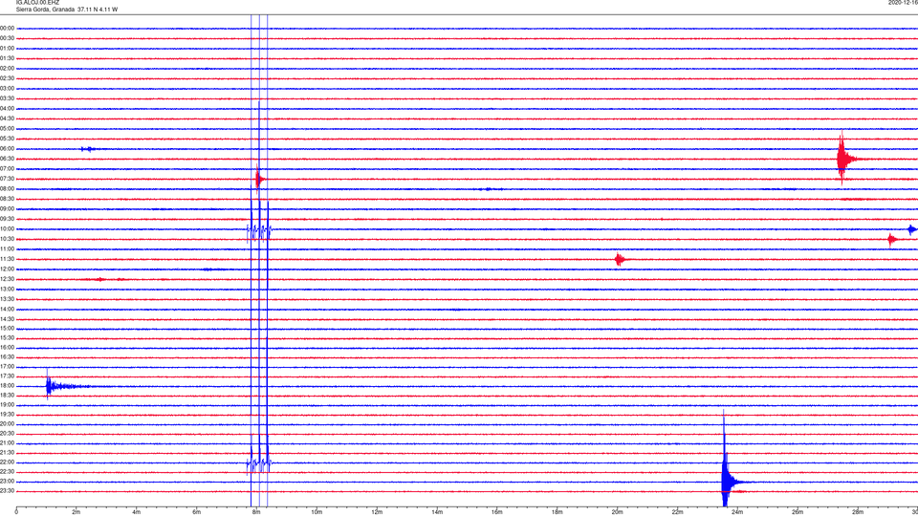Screen dimensions: 918x516
Task: Click the 14:00 time label
Action: [x=7, y=310]
